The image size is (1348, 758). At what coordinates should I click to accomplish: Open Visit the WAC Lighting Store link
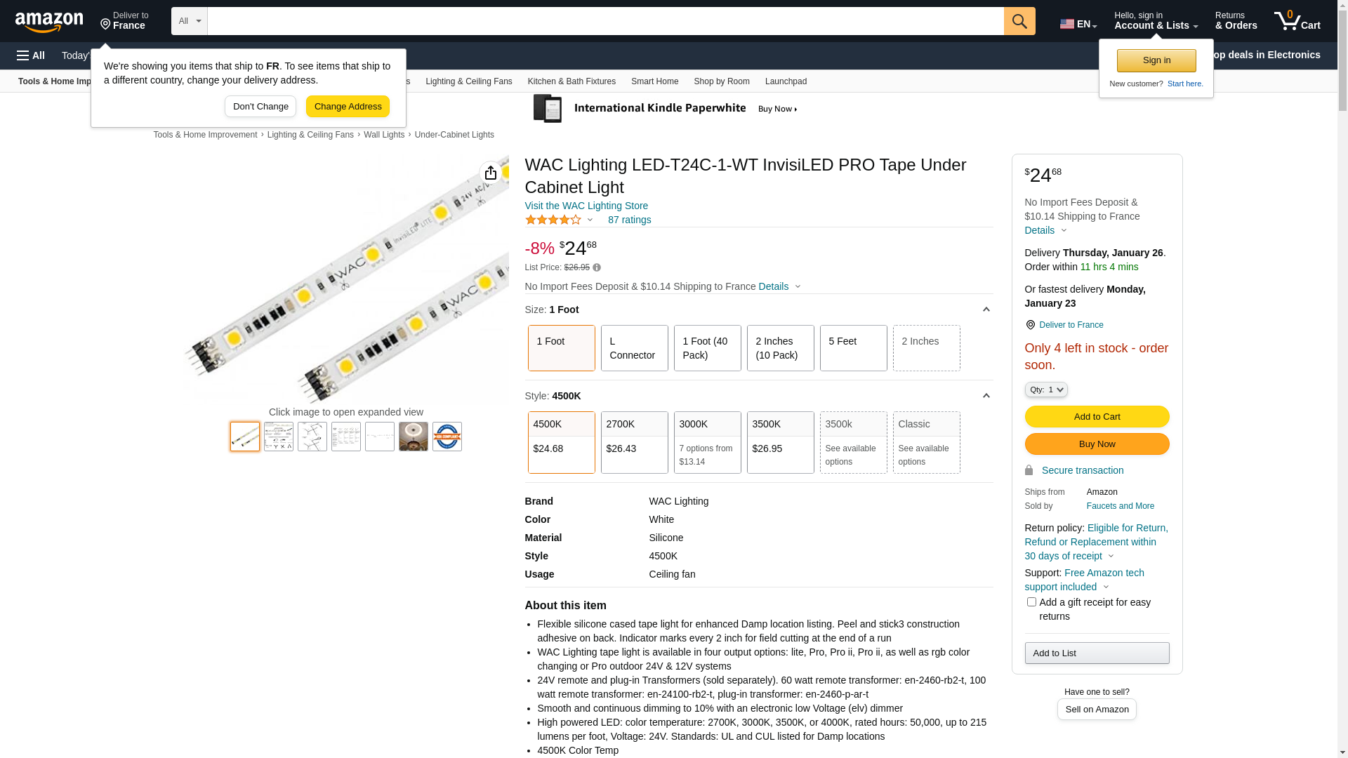[x=586, y=206]
